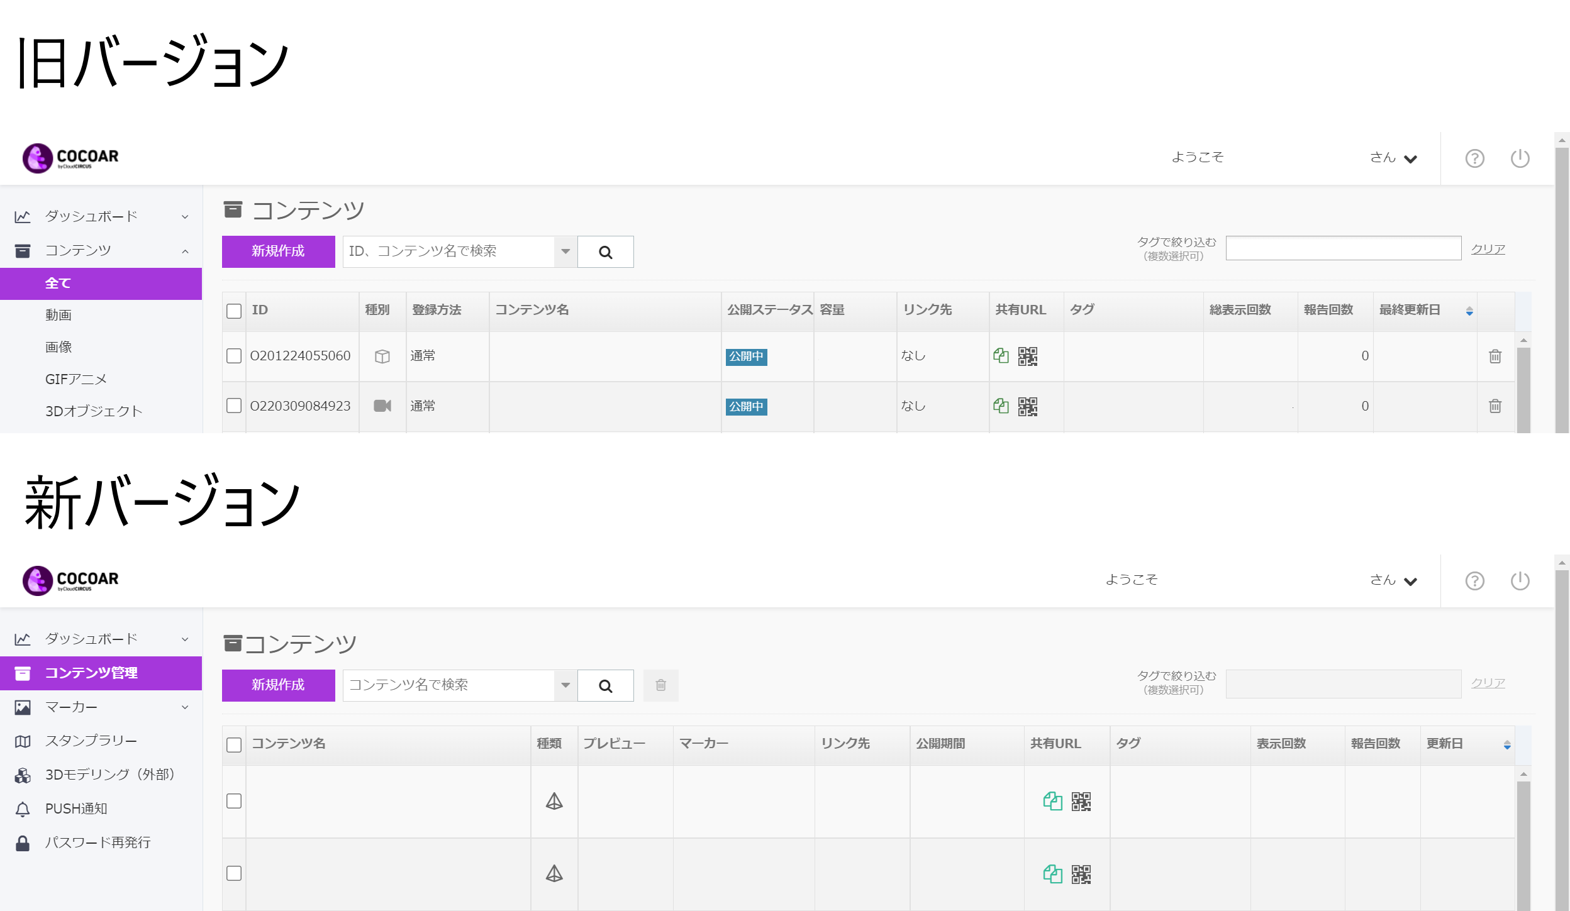Show QR code in new version second row
This screenshot has width=1570, height=911.
1081,875
